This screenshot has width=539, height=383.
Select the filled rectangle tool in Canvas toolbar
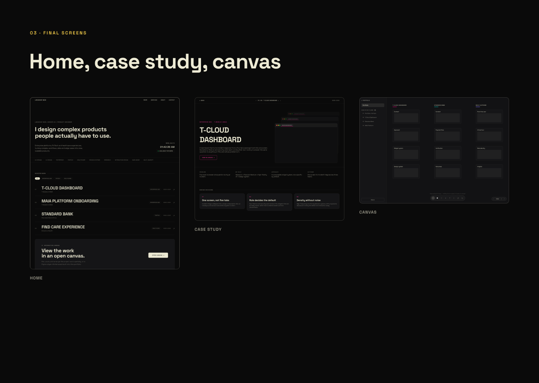pos(437,198)
